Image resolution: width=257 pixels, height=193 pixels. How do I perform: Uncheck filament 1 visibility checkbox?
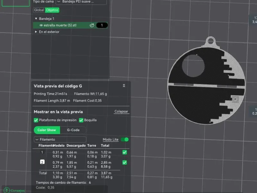click(125, 152)
